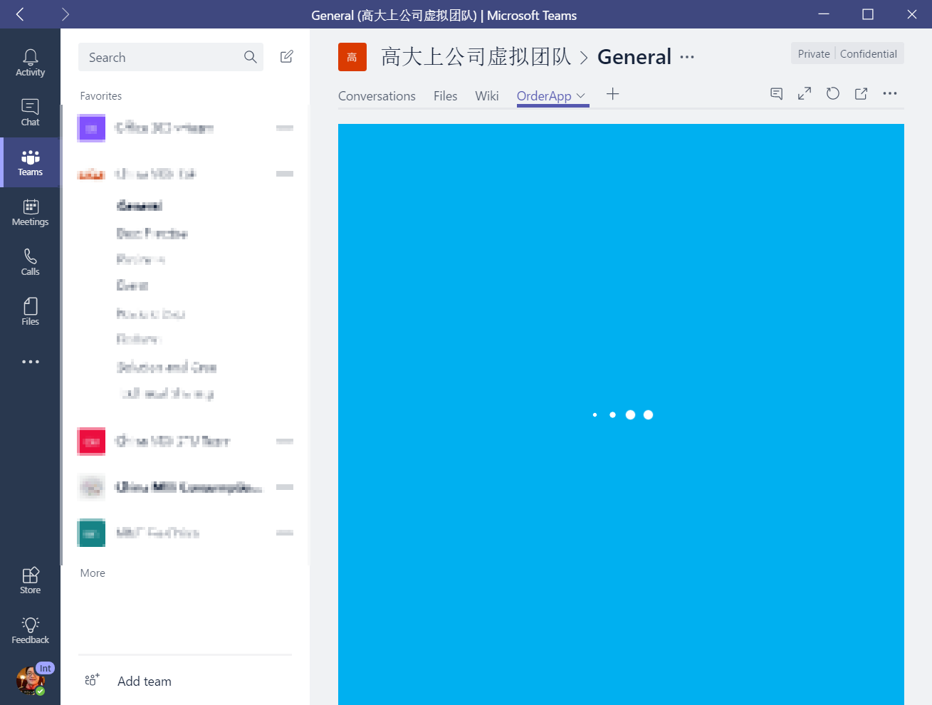Open more tab options ellipsis
932x705 pixels.
[890, 94]
